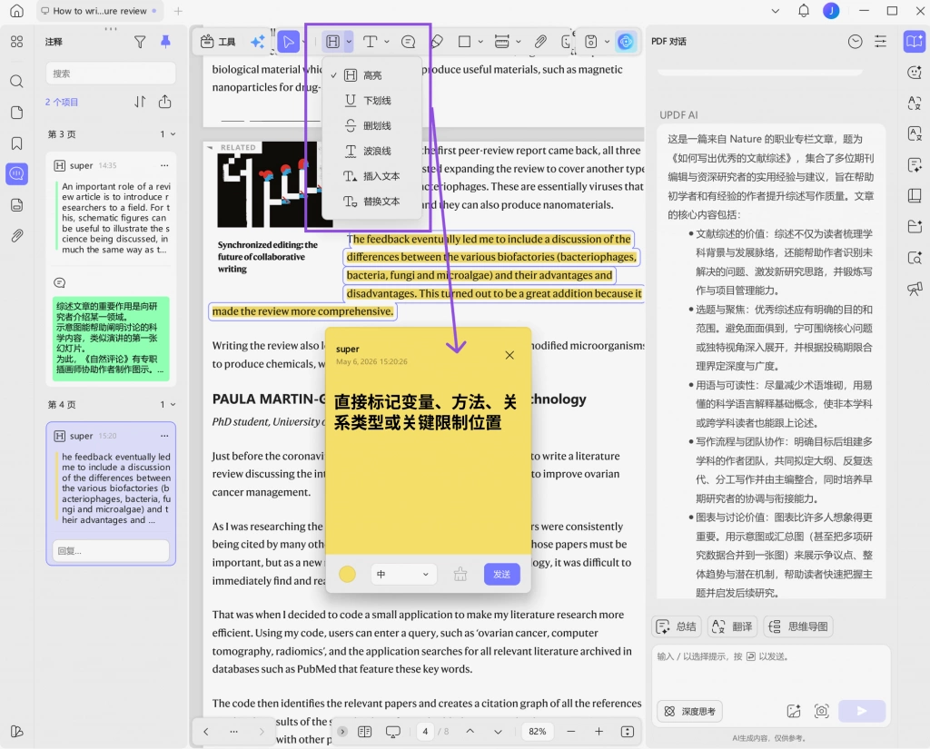Zoom out with the minus button
Viewport: 930px width, 749px height.
[570, 731]
